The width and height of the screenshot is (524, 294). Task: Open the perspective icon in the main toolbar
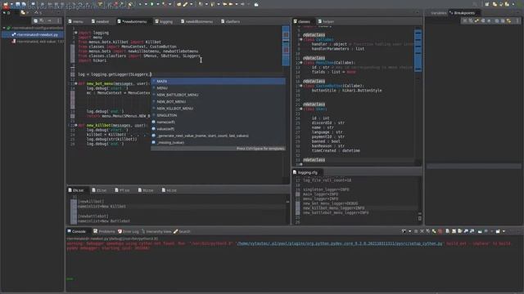point(487,4)
